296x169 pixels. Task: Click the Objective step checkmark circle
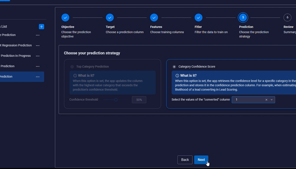pos(65,18)
